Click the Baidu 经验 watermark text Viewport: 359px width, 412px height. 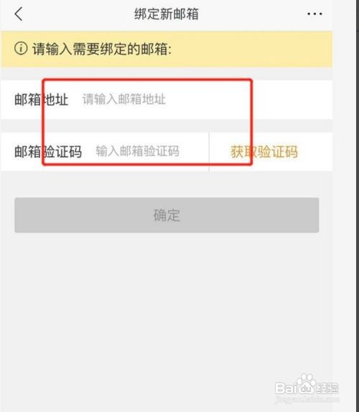pos(327,388)
